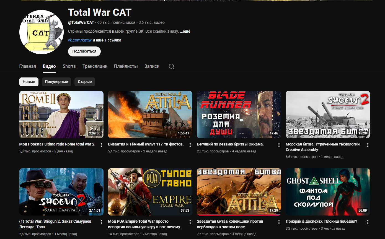Open options menu for Призрак в доспехах video
This screenshot has width=385, height=239.
point(368,222)
